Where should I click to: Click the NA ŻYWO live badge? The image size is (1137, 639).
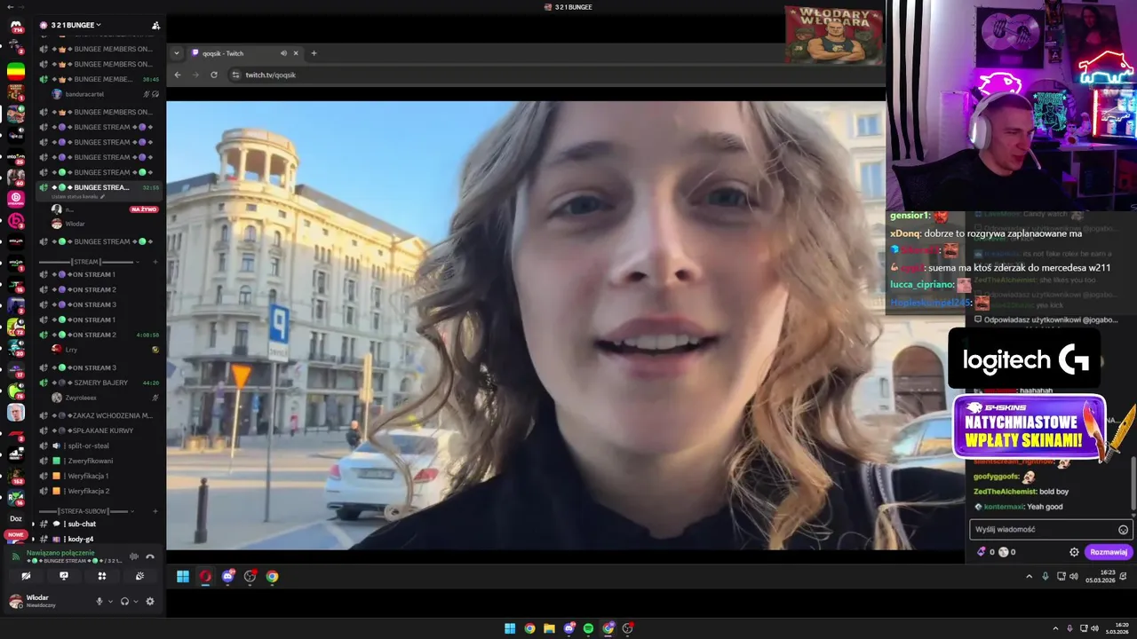coord(144,209)
